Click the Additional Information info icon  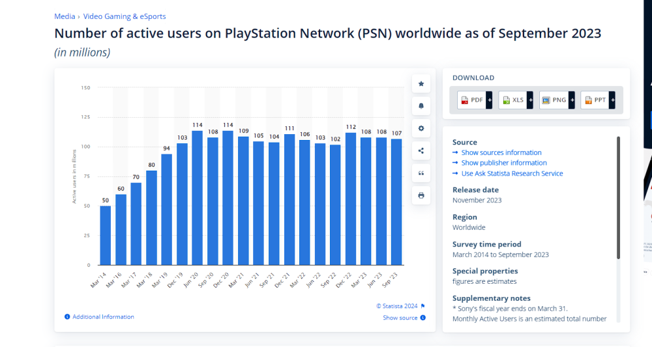coord(67,317)
